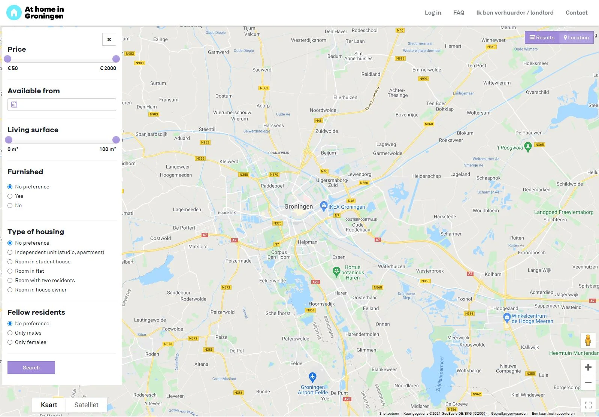Switch to the Results view
The image size is (599, 417).
point(542,37)
